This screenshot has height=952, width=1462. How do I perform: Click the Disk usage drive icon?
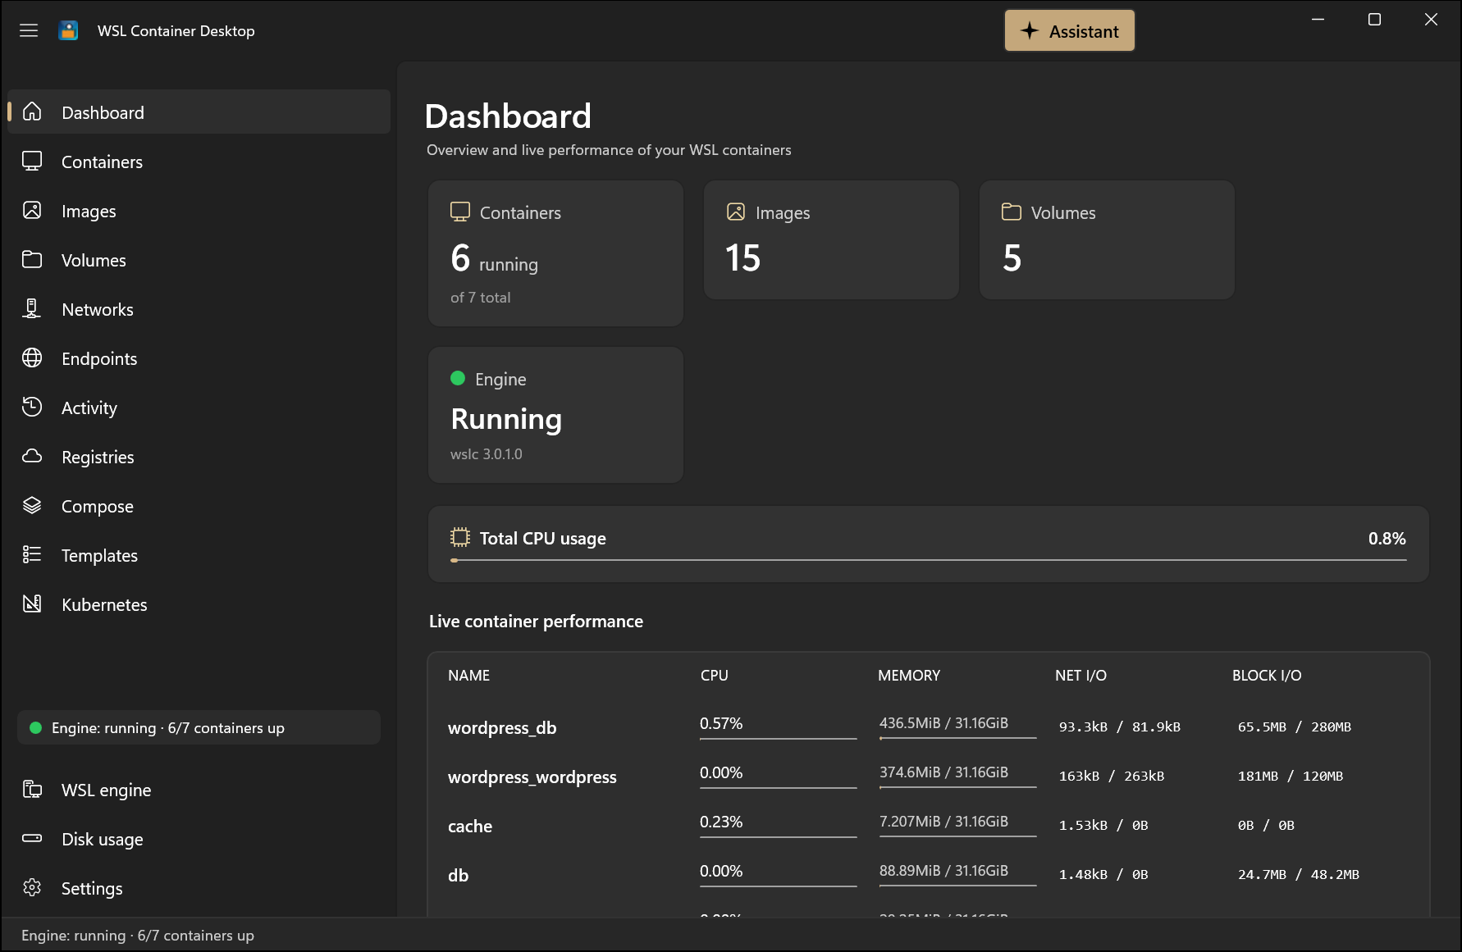[32, 838]
